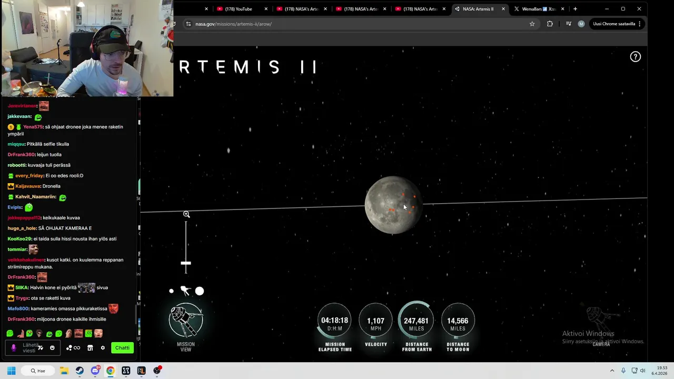Open the Mission View spacecraft button
This screenshot has height=379, width=674.
coord(186,320)
